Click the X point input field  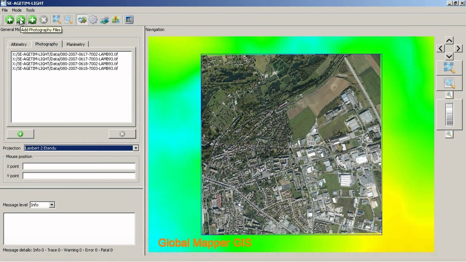click(79, 166)
